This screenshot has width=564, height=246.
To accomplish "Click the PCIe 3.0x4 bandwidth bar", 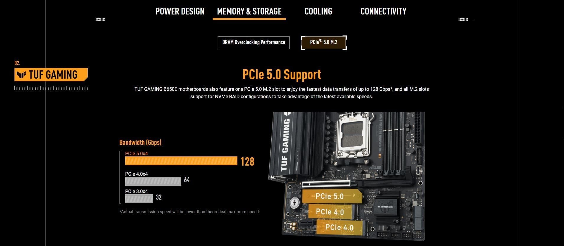I will [139, 199].
